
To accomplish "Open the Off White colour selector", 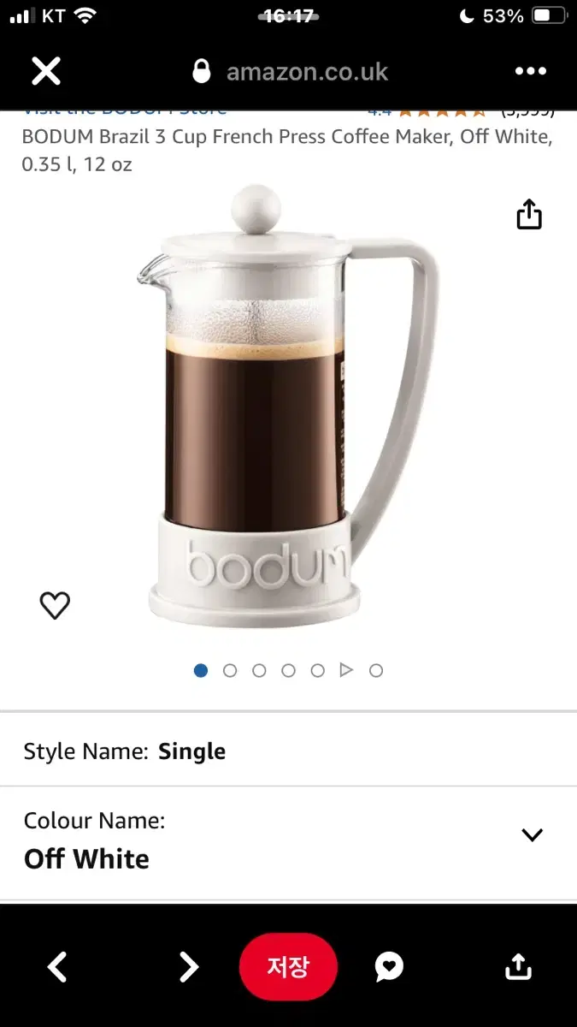I will click(288, 843).
